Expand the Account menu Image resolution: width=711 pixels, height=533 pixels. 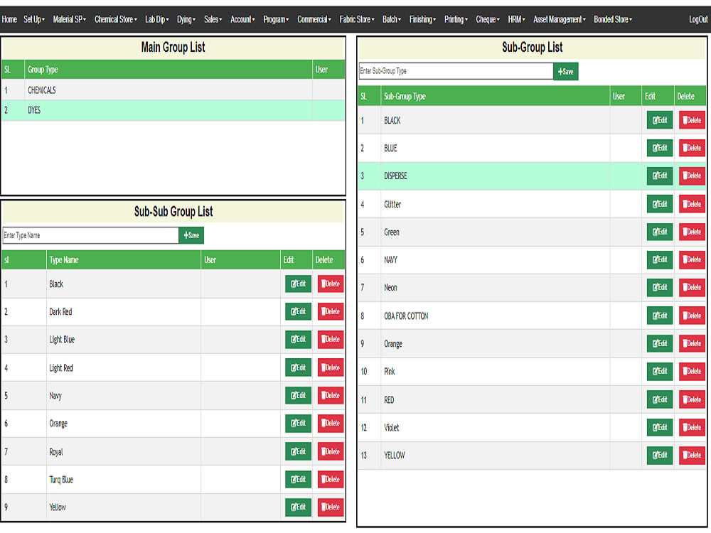[x=242, y=19]
